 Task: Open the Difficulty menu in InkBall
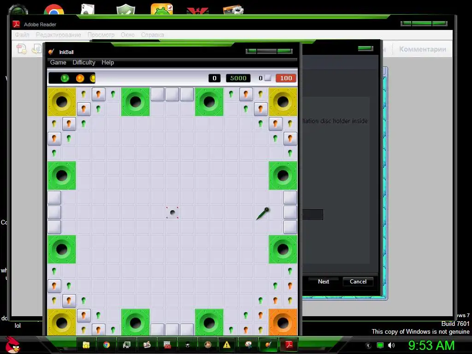coord(84,62)
